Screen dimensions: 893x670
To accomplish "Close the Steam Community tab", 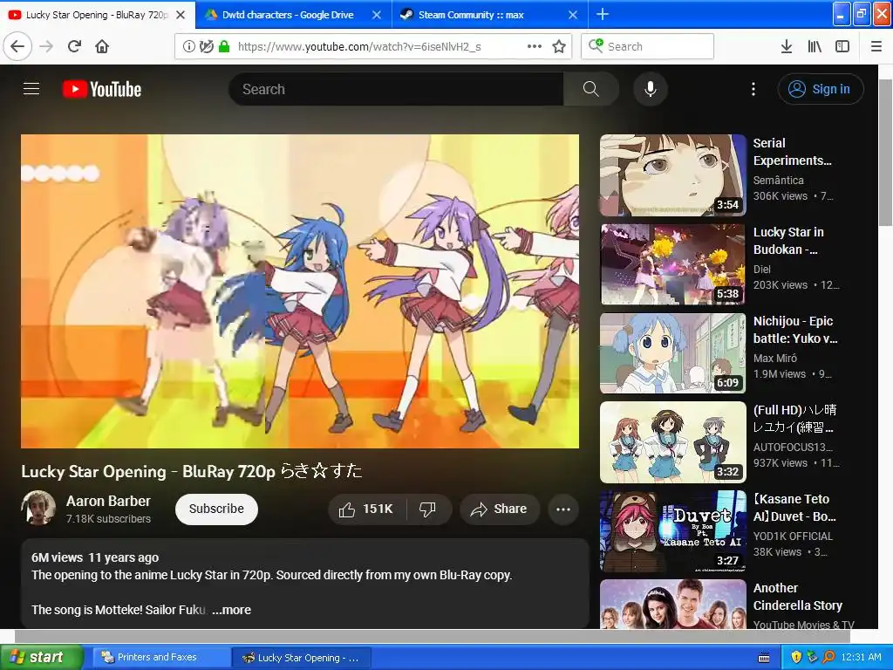I will [573, 15].
